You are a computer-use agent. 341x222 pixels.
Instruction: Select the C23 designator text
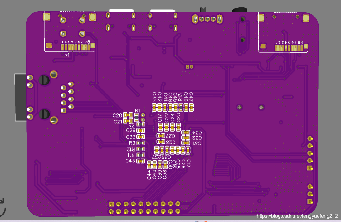pyautogui.click(x=178, y=118)
